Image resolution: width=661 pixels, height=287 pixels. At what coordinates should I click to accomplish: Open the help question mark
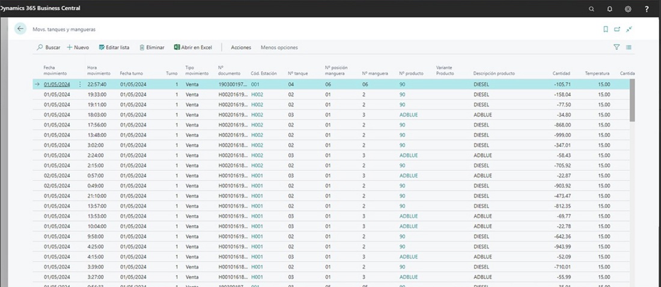[x=647, y=9]
